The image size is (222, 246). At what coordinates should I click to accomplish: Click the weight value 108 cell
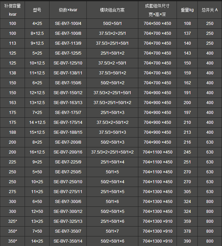click(x=187, y=24)
